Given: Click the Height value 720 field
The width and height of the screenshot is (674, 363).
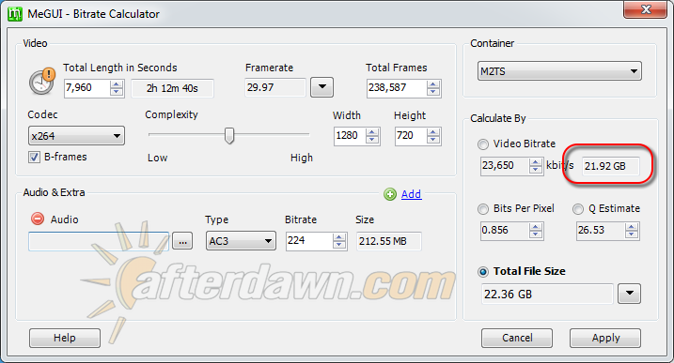Looking at the screenshot, I should pyautogui.click(x=411, y=136).
